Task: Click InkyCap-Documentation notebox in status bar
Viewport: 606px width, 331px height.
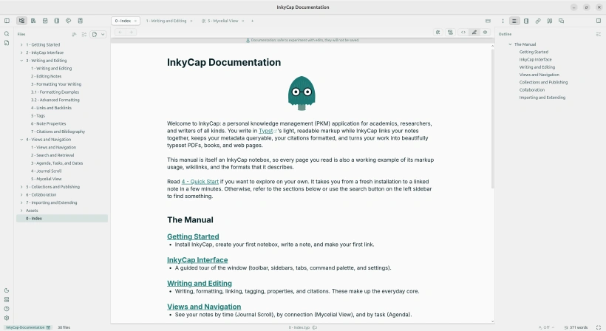Action: 28,327
